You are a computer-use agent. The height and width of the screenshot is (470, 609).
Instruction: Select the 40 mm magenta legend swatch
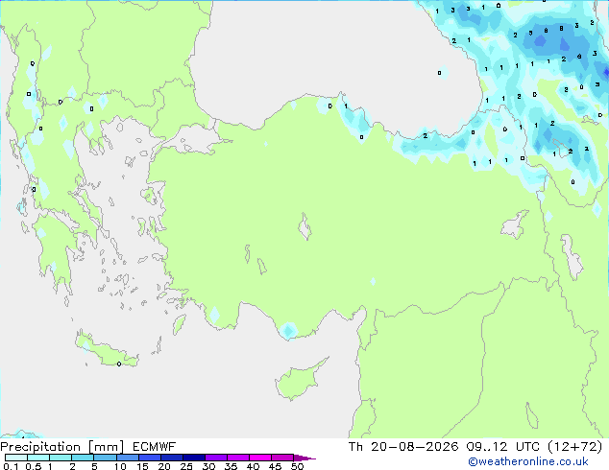click(x=260, y=458)
